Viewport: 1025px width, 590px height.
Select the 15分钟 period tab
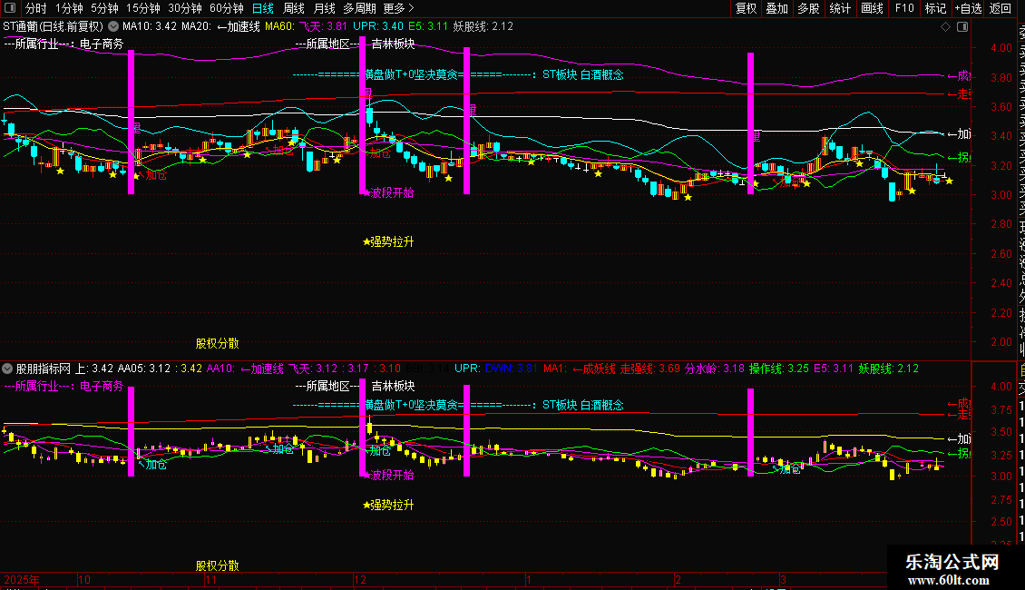point(143,8)
